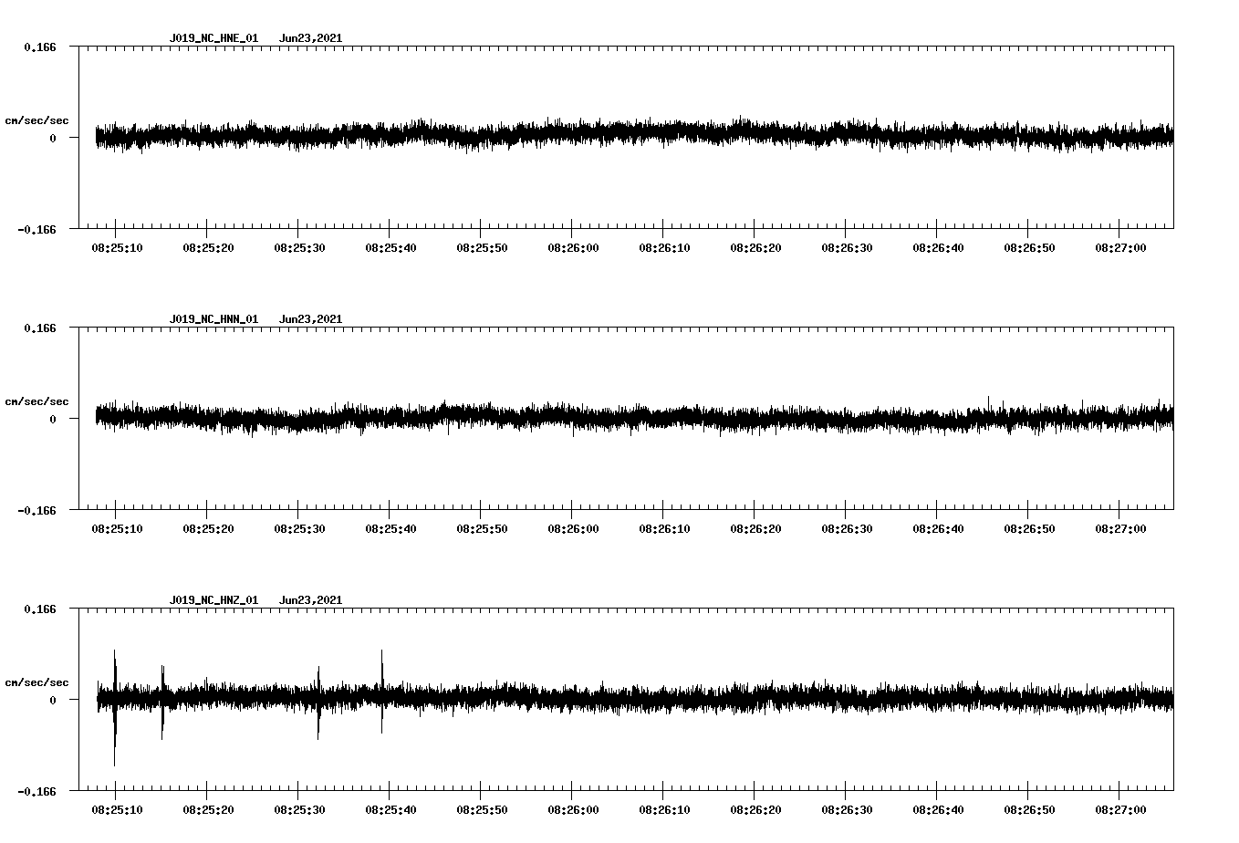
Task: Select the Jun23,2021 date beside J019_NC_HNN_01
Action: [x=310, y=319]
